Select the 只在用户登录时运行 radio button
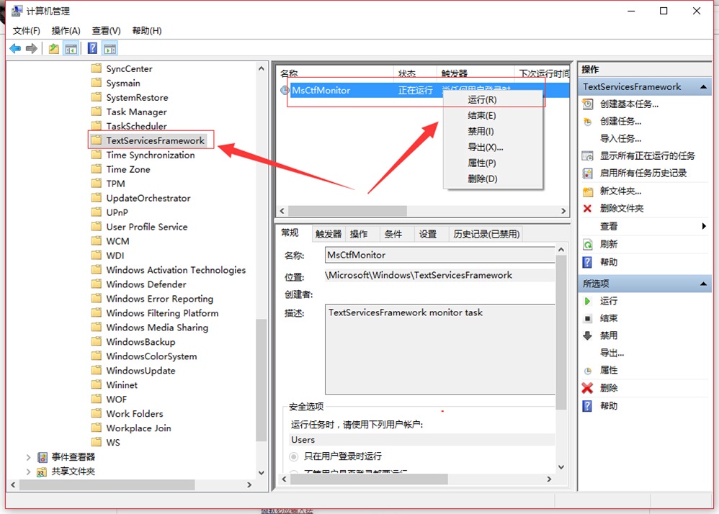The height and width of the screenshot is (514, 719). click(x=294, y=456)
